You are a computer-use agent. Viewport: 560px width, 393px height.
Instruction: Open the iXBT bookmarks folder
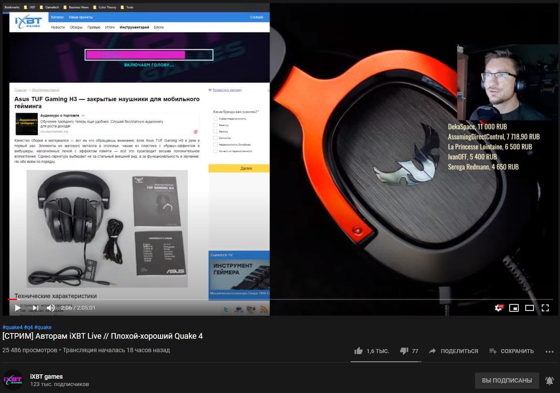click(30, 7)
